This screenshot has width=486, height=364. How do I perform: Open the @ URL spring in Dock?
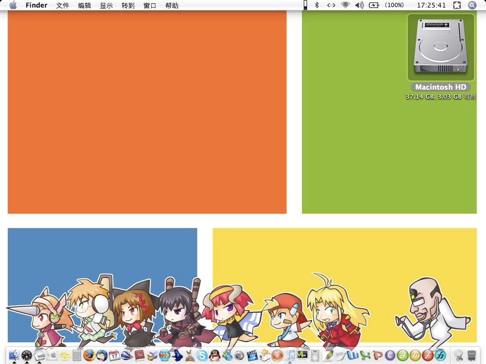tap(459, 355)
